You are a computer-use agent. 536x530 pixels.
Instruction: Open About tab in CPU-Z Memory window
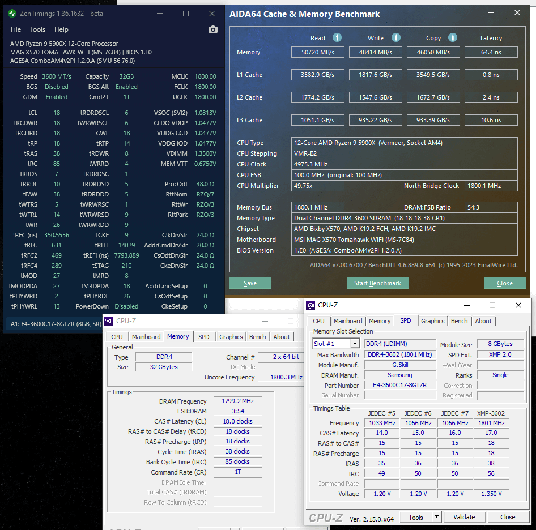(x=282, y=336)
